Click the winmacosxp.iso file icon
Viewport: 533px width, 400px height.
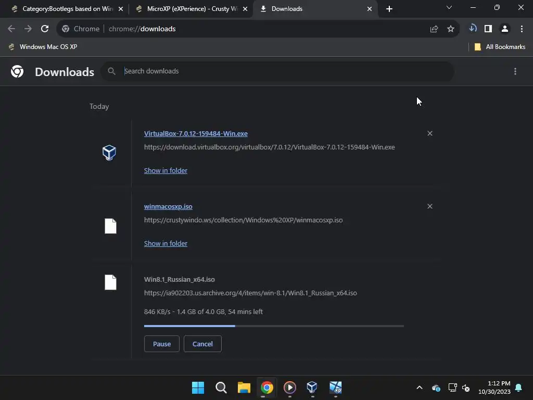[x=110, y=226]
